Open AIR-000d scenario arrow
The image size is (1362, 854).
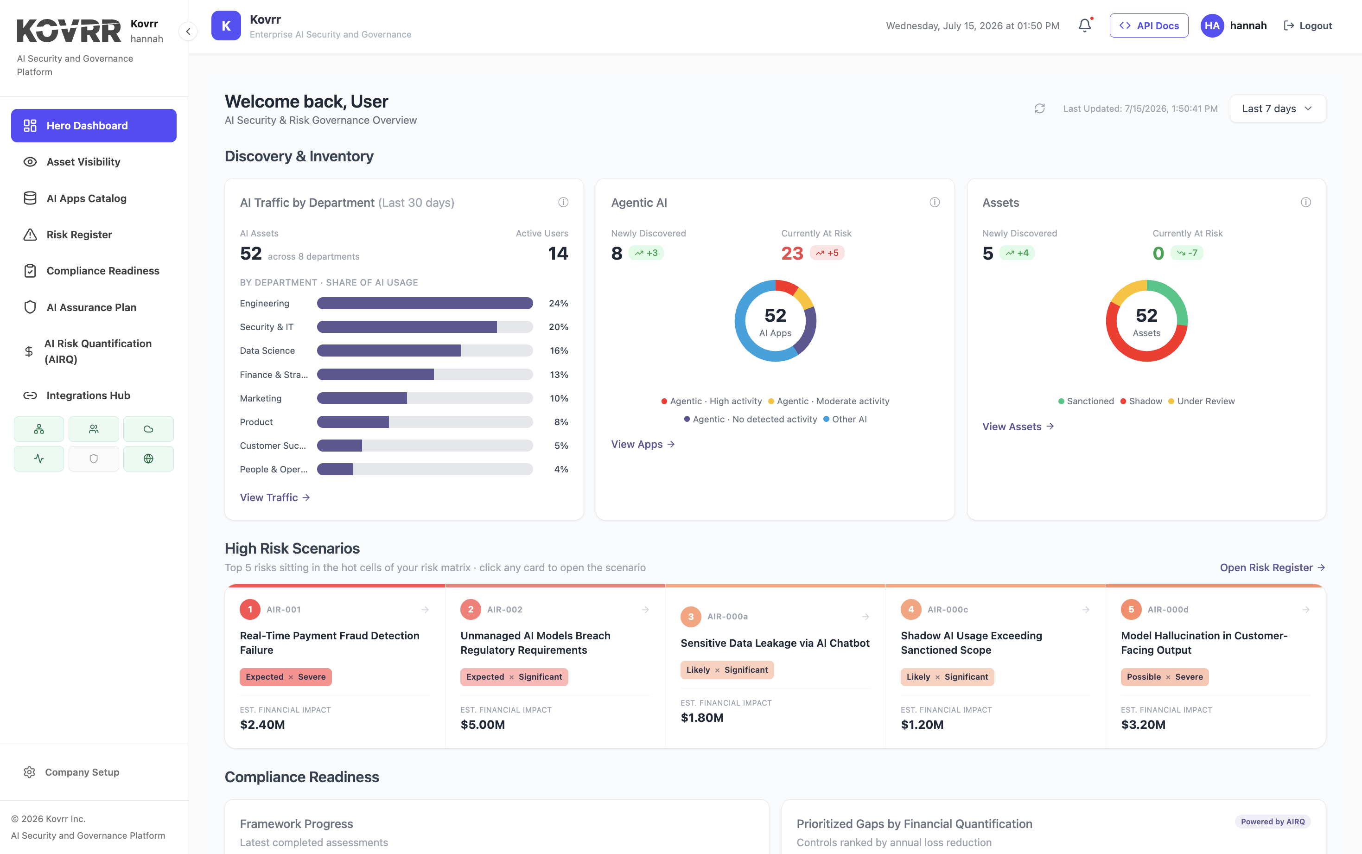tap(1306, 610)
